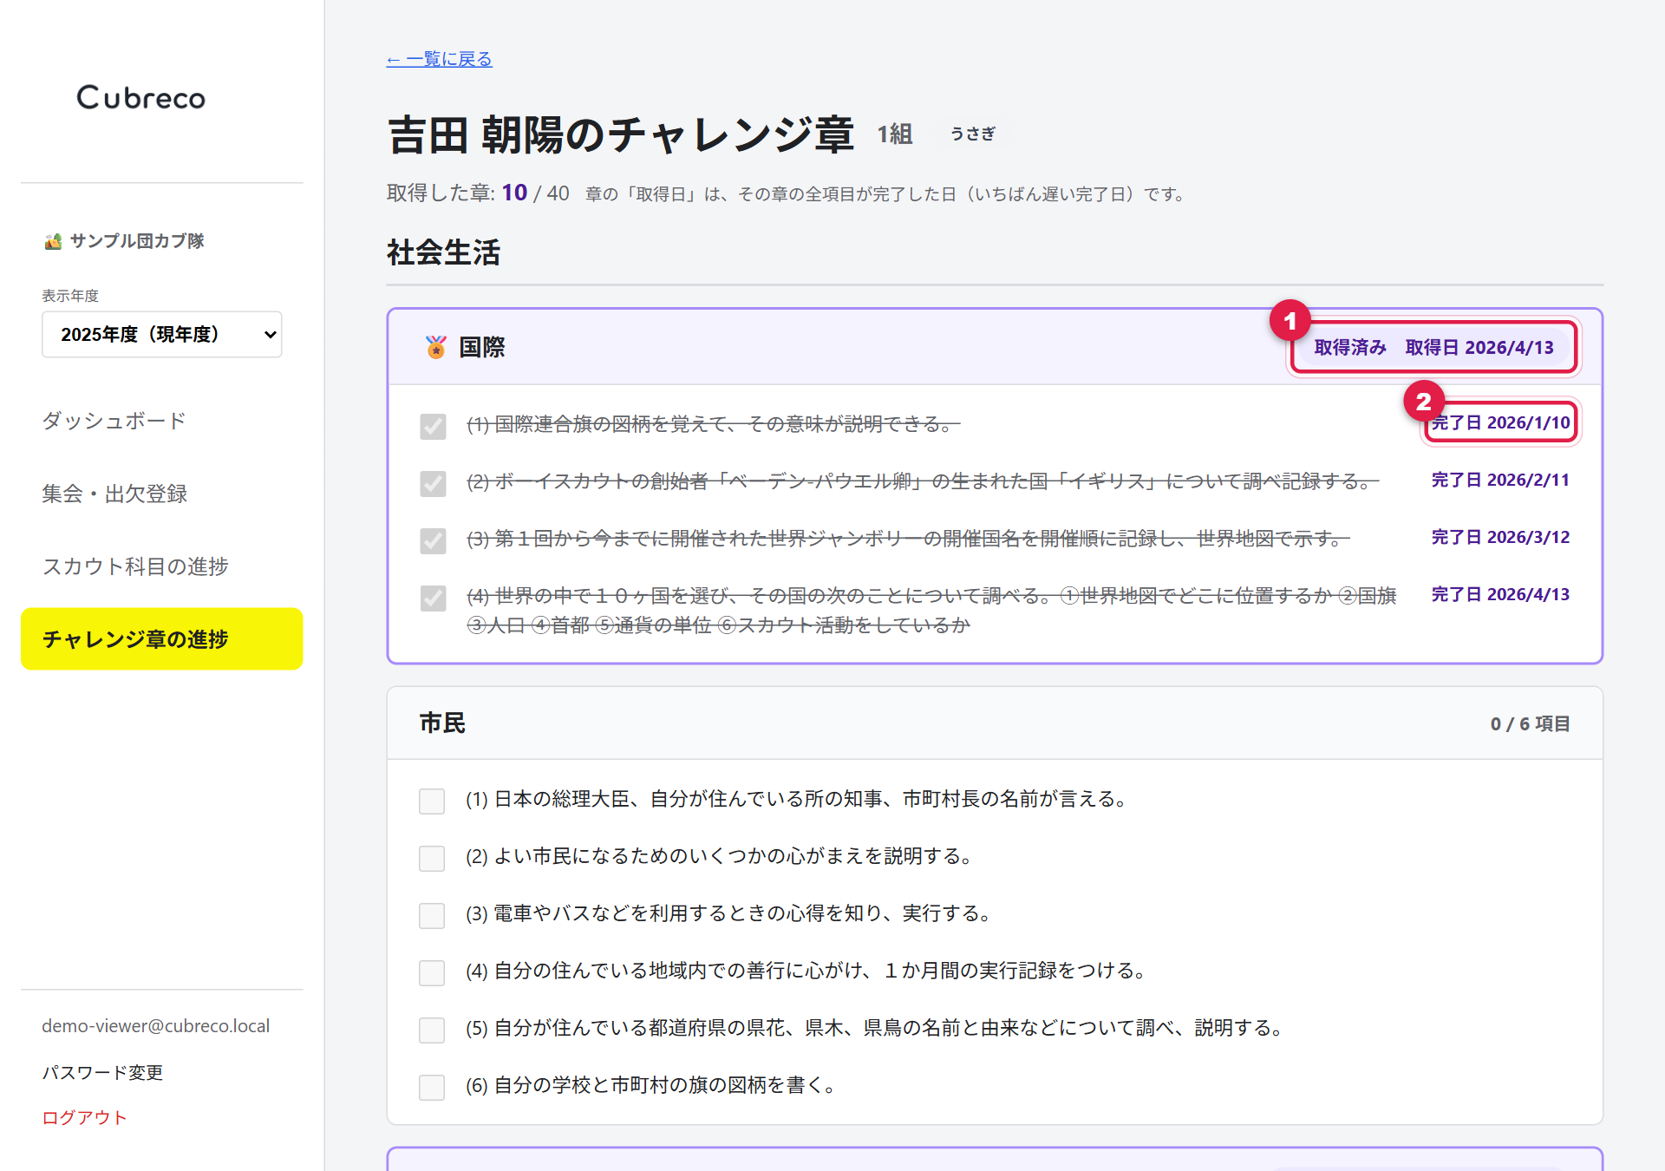1665x1171 pixels.
Task: Click the camp icon next to サンプル団カブ隊
Action: click(53, 241)
